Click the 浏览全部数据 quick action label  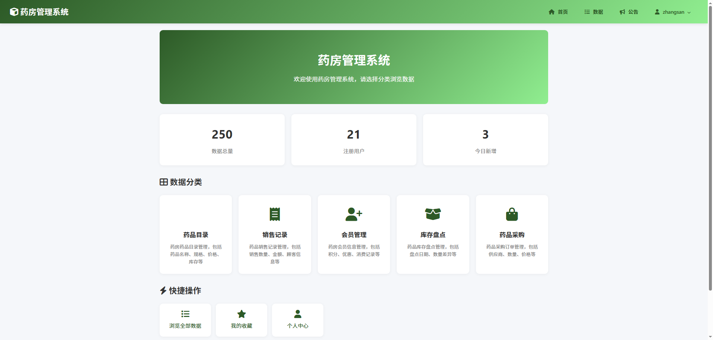point(185,326)
